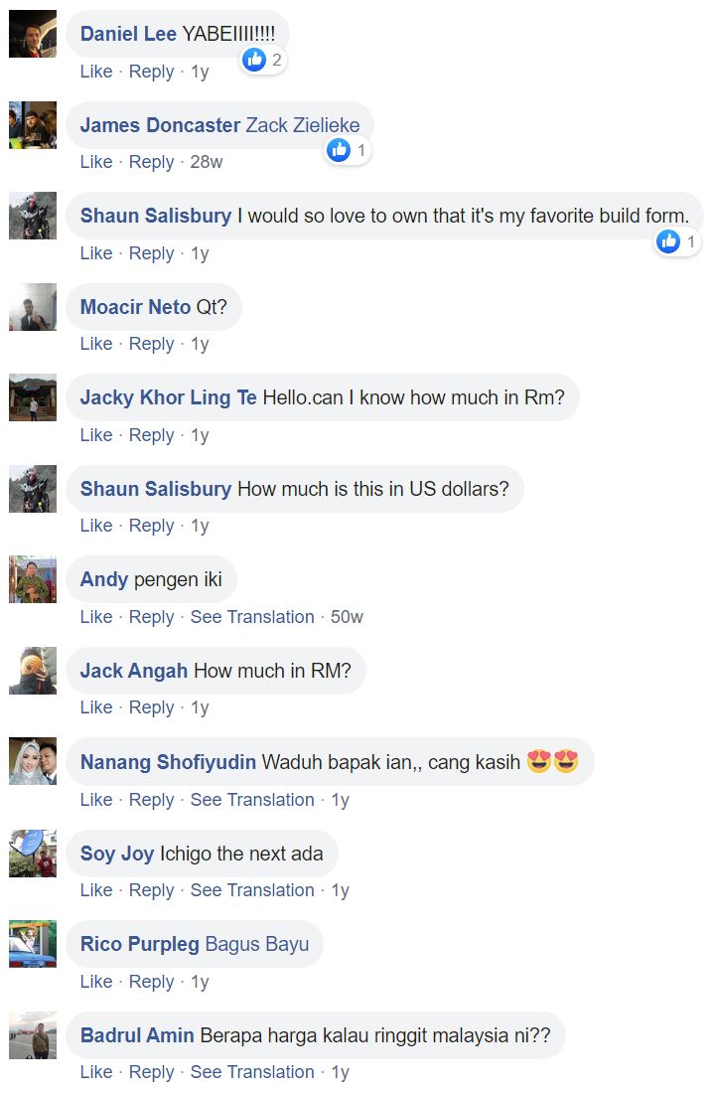Click the like reaction icon on Daniel Lee's comment
Screen dimensions: 716x1093
click(x=254, y=60)
